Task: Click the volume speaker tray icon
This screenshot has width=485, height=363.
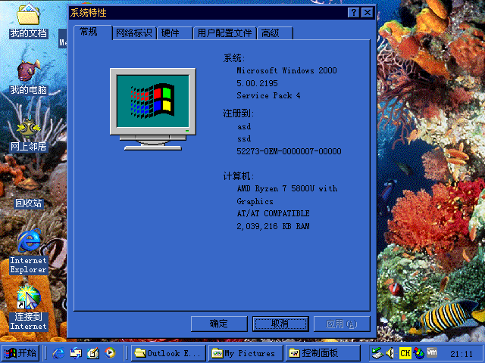Action: coord(389,353)
